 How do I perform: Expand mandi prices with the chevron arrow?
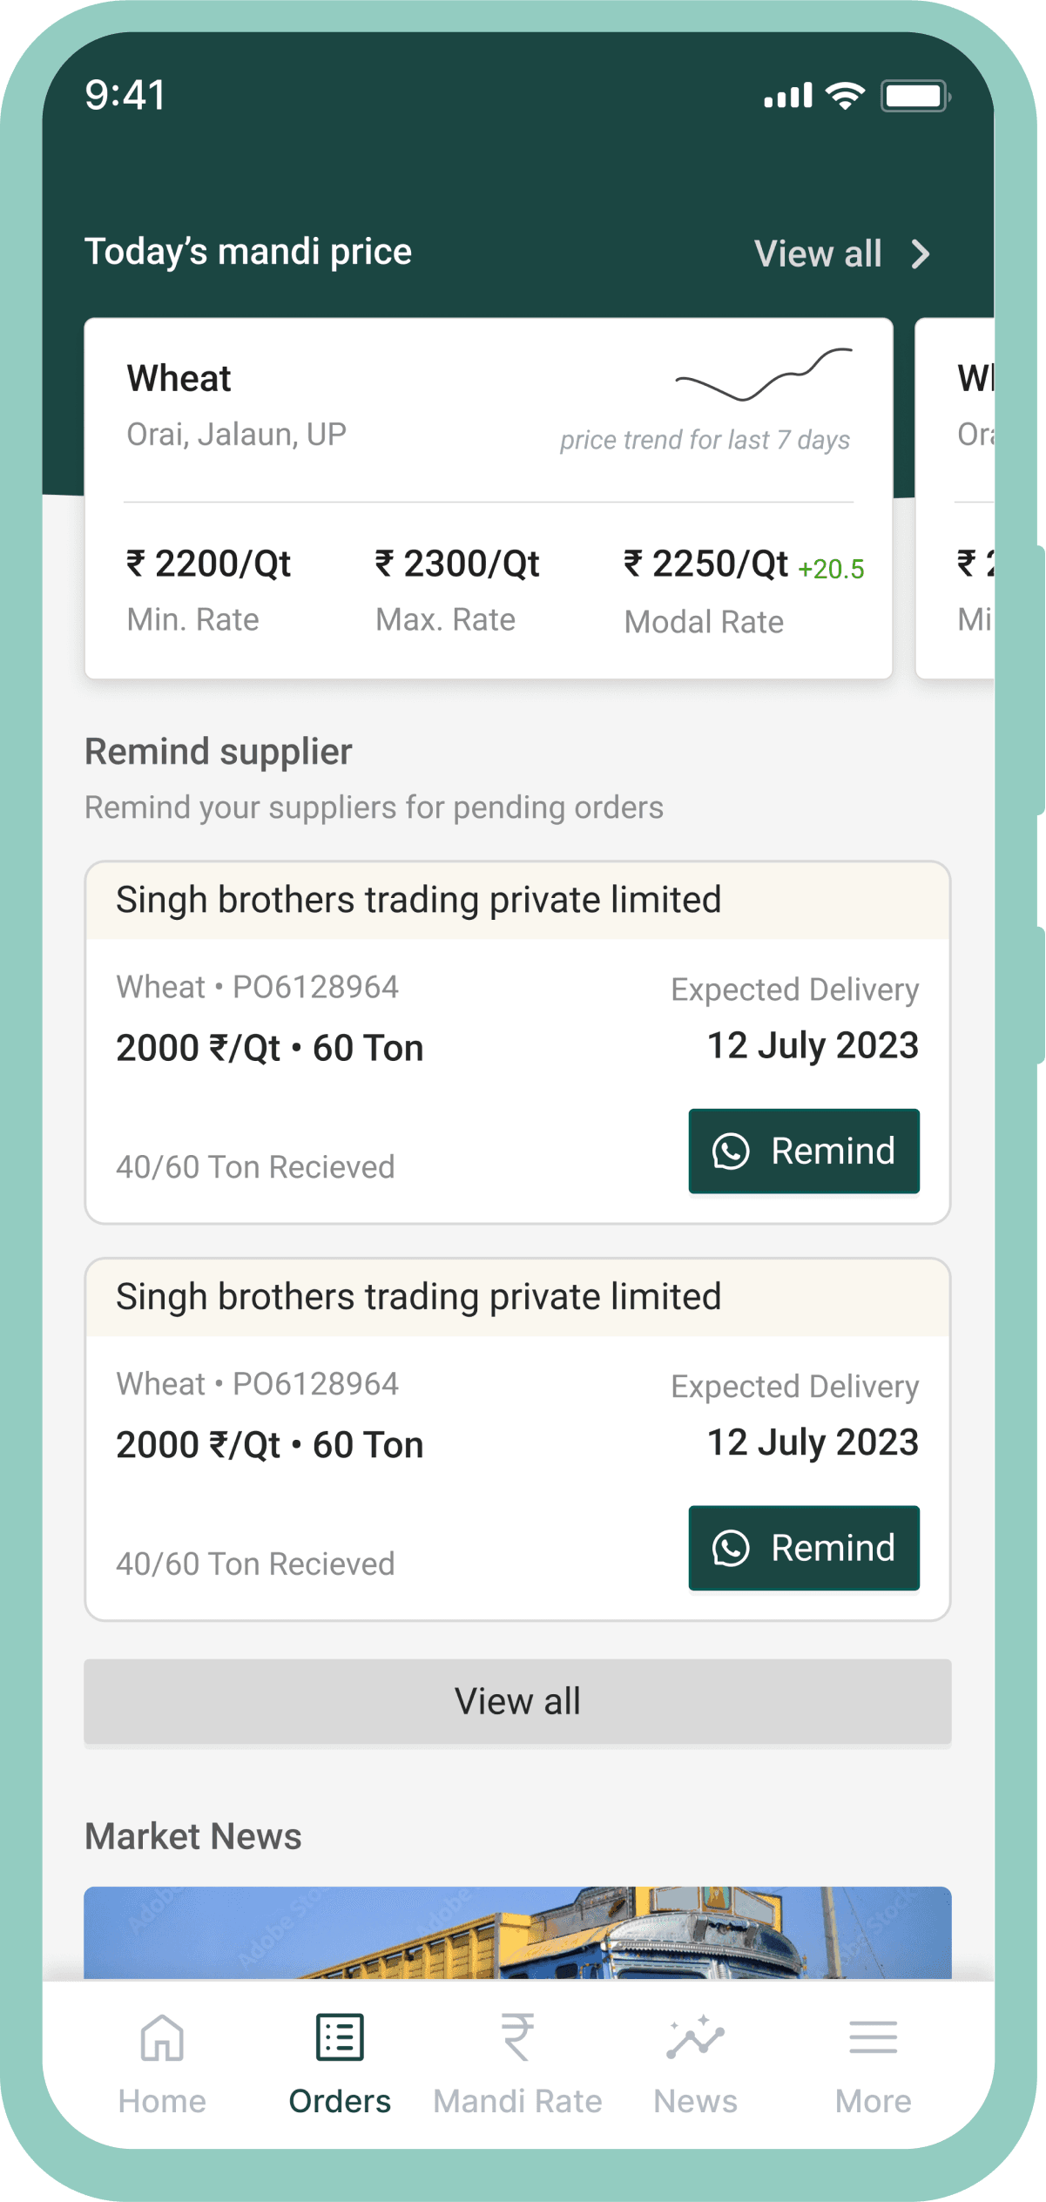pos(921,254)
